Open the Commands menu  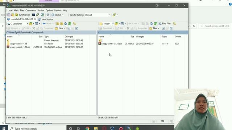click(30, 10)
